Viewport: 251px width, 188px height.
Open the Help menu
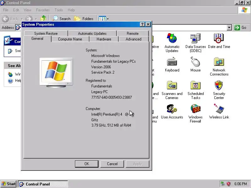pos(71,10)
